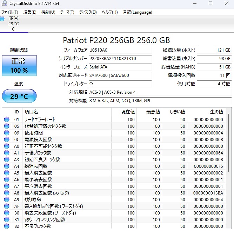The image size is (234, 231).
Task: Click the drive title Patriot P220 256GB 256.0 GB
Action: click(x=116, y=40)
